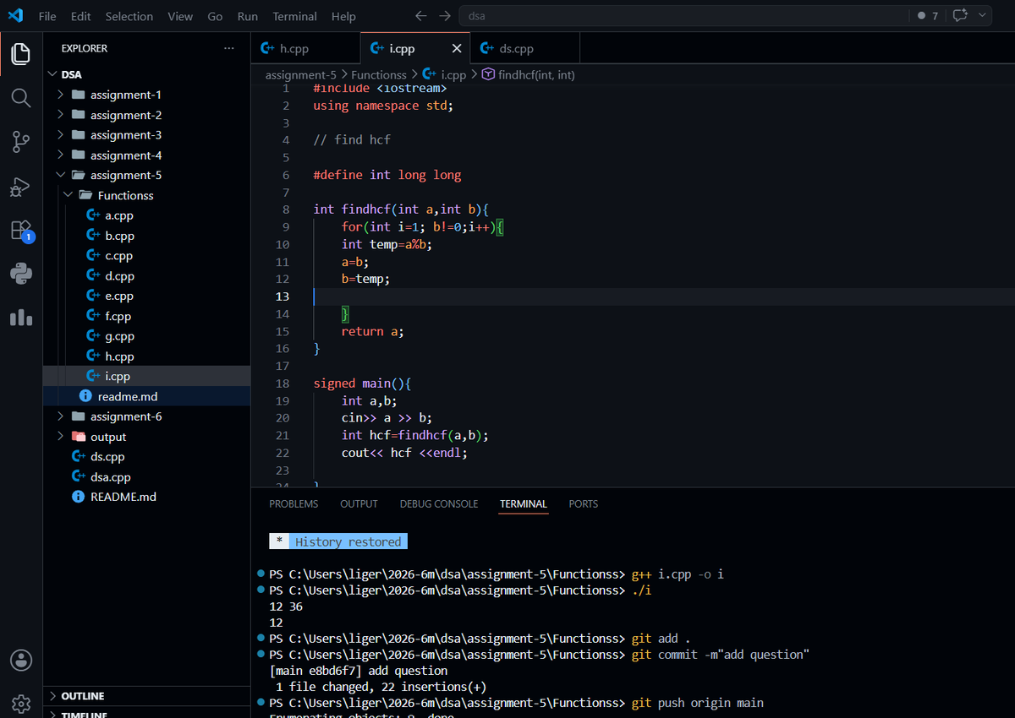1015x718 pixels.
Task: Place cursor on empty line 13
Action: pyautogui.click(x=662, y=296)
